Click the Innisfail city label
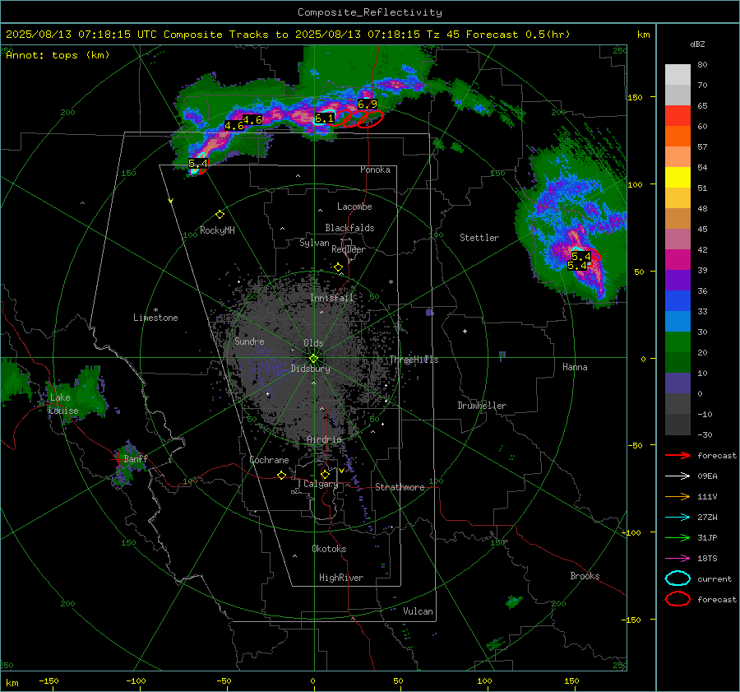 331,298
